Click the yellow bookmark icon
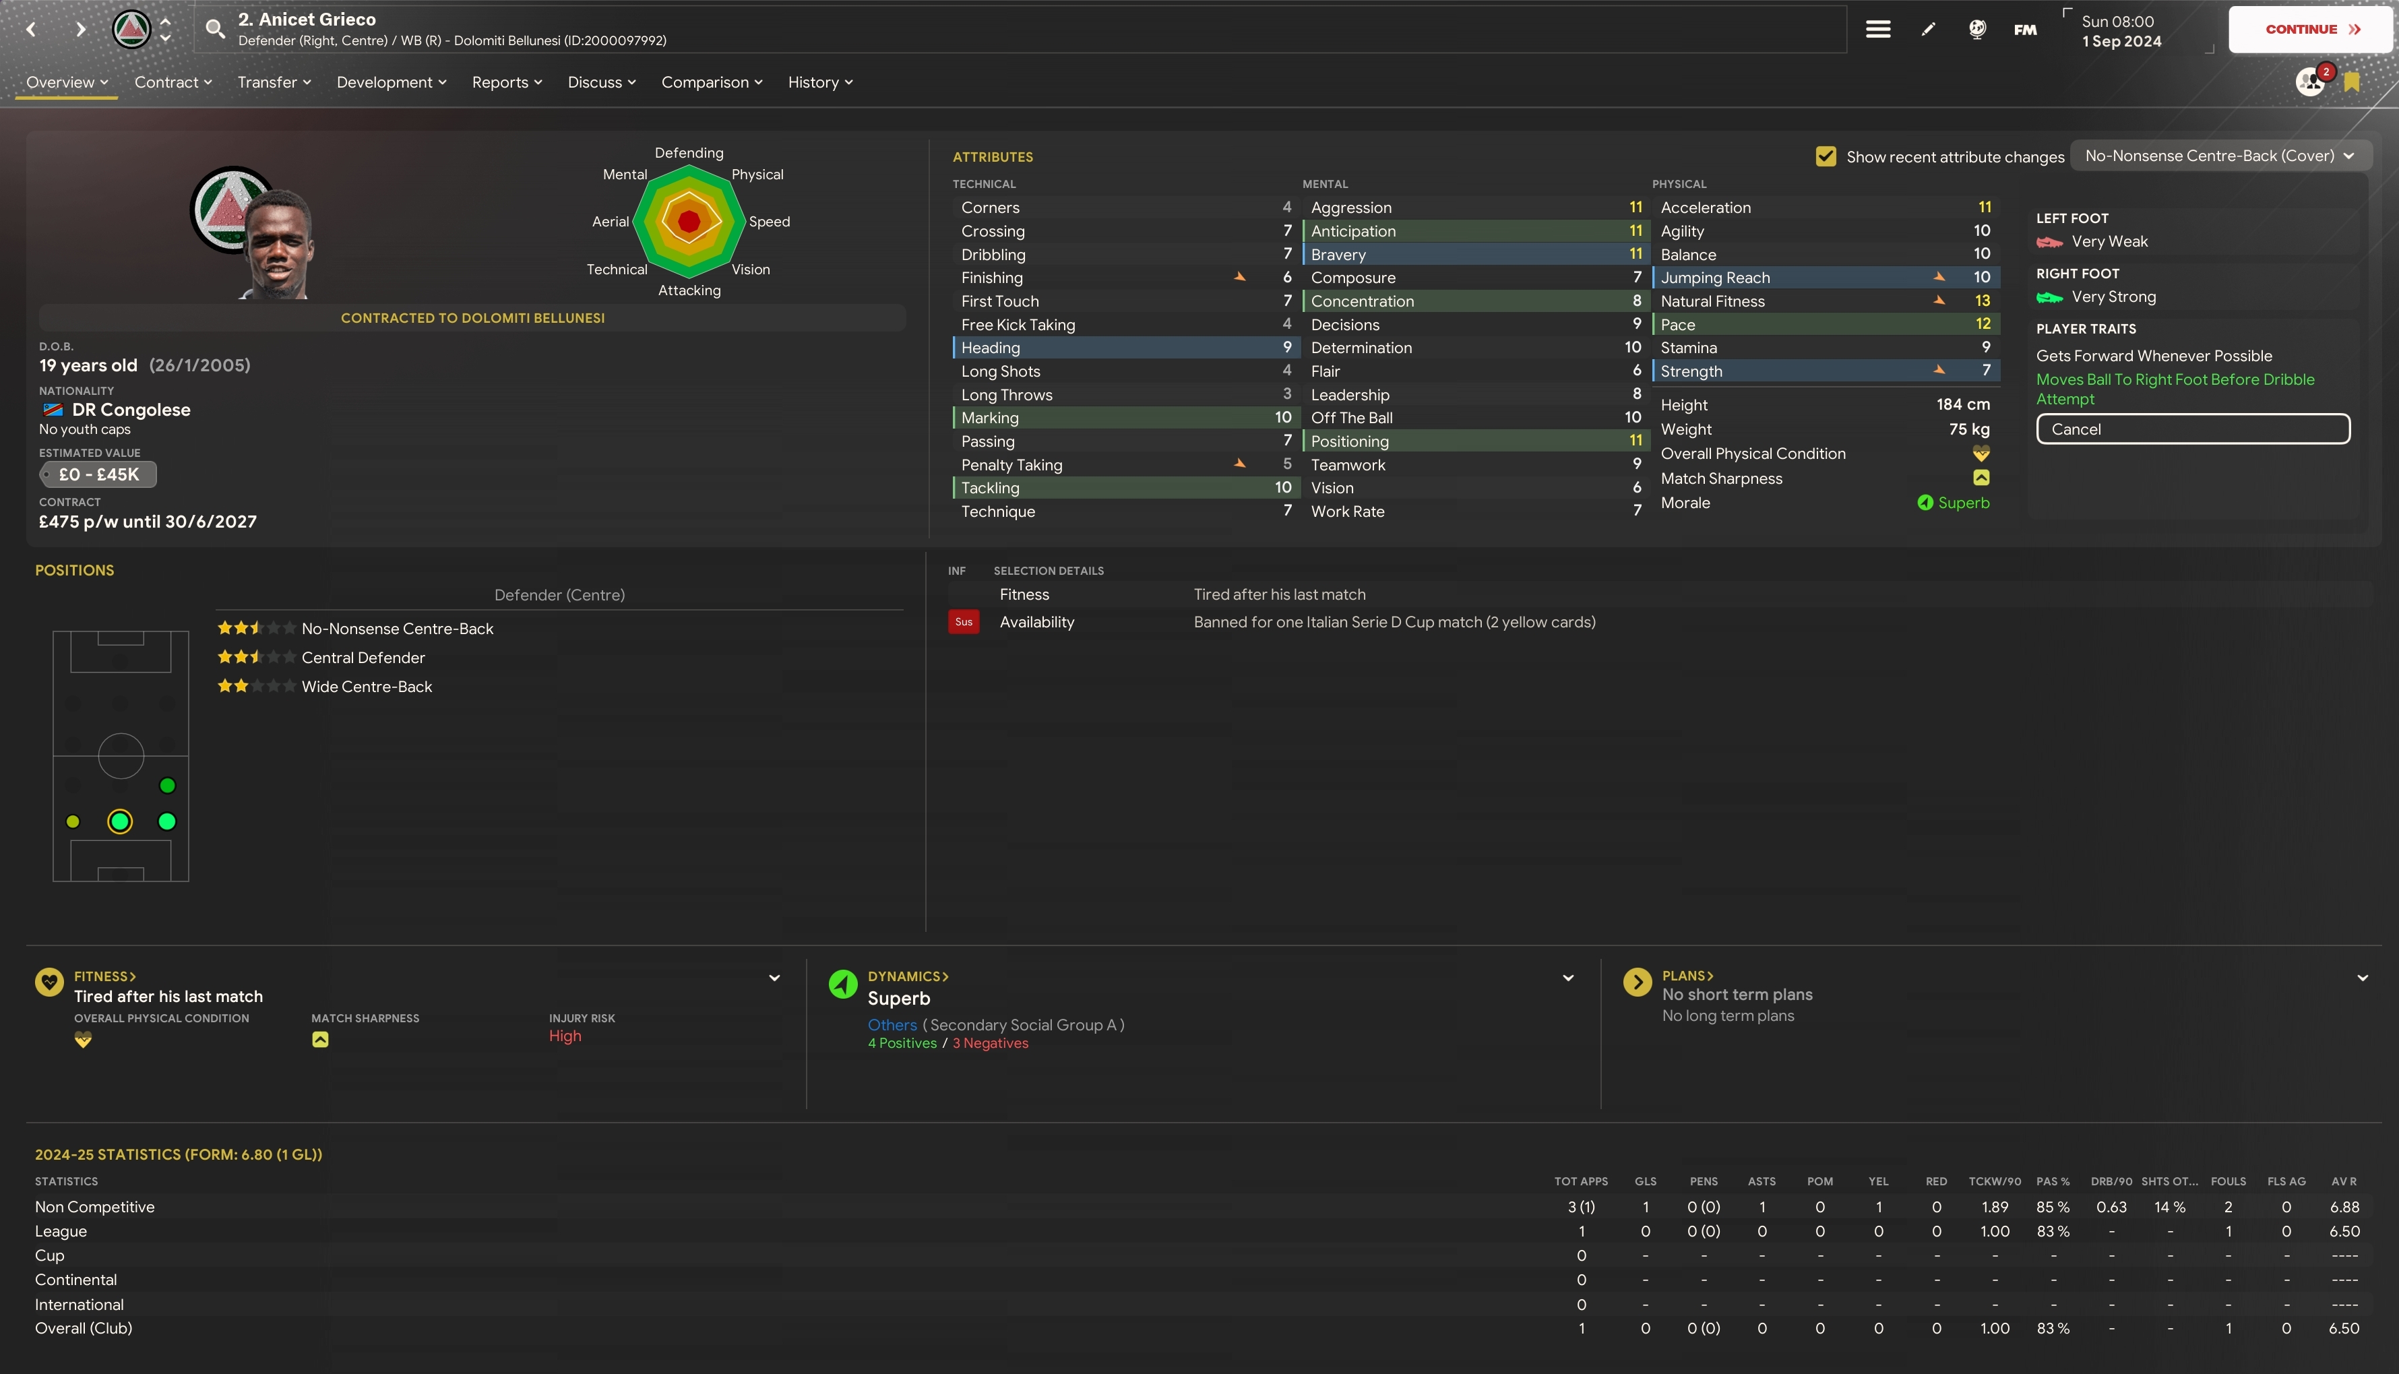This screenshot has width=2399, height=1374. click(2352, 82)
